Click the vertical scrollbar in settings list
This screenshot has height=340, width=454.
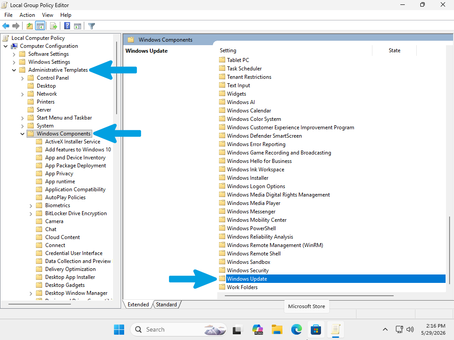pyautogui.click(x=450, y=250)
